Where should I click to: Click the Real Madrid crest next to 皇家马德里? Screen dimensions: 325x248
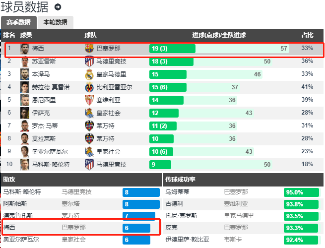(89, 74)
